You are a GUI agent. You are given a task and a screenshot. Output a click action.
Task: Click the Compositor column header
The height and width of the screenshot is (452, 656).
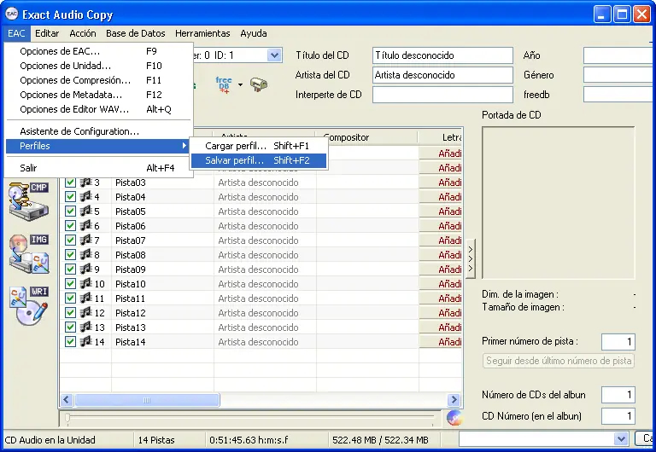tap(367, 137)
